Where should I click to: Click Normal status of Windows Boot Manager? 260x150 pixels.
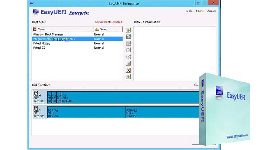pos(99,34)
